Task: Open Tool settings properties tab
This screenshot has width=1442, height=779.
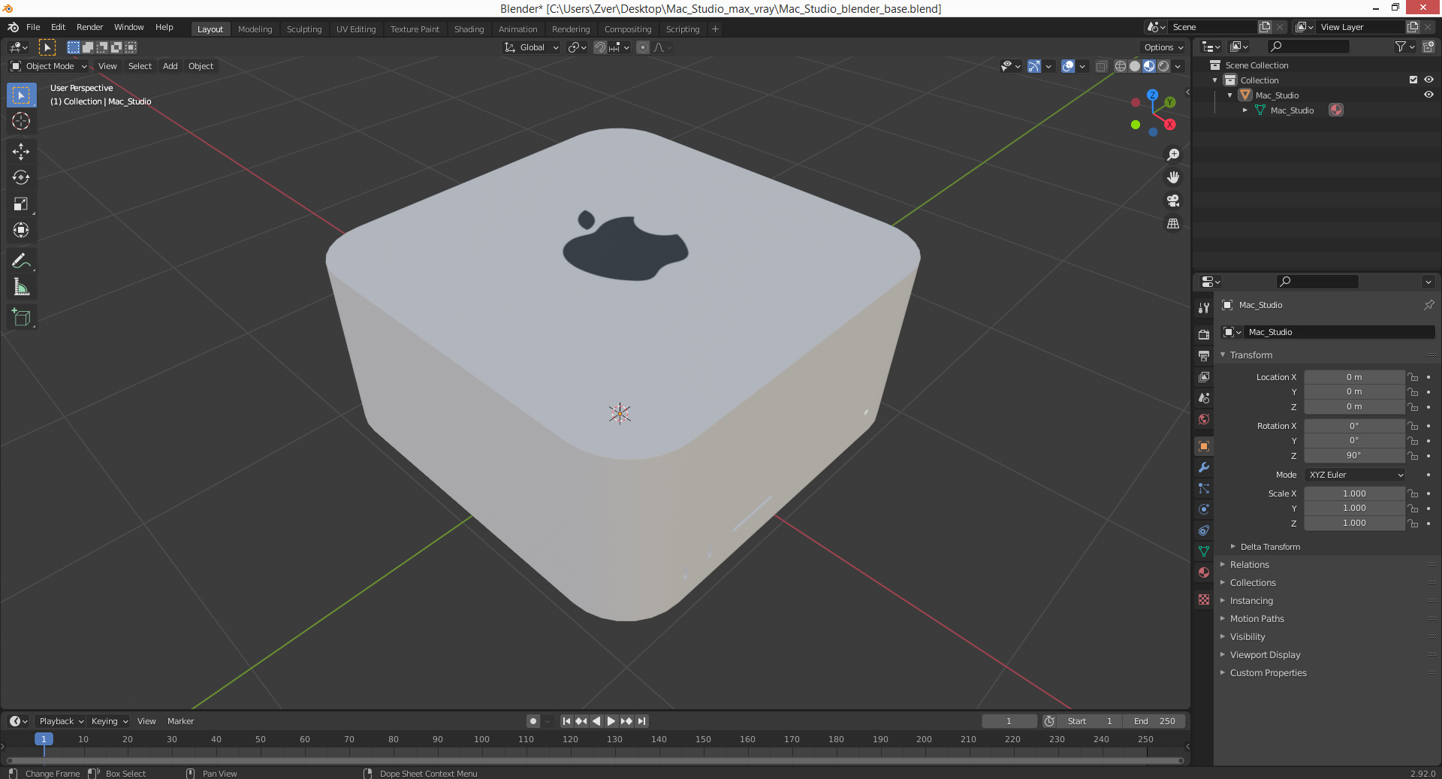Action: [x=1204, y=308]
